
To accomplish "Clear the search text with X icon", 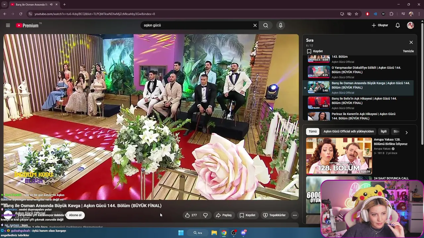I will coord(255,25).
